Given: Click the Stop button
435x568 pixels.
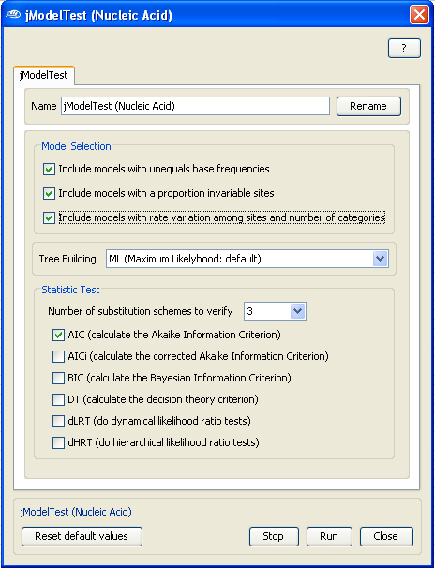Looking at the screenshot, I should [x=274, y=536].
